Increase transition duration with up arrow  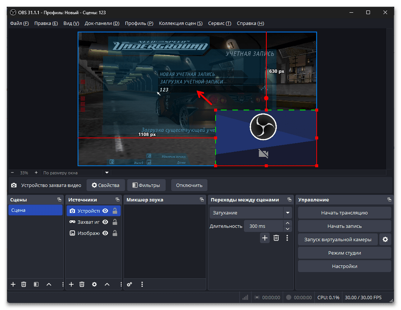(287, 223)
